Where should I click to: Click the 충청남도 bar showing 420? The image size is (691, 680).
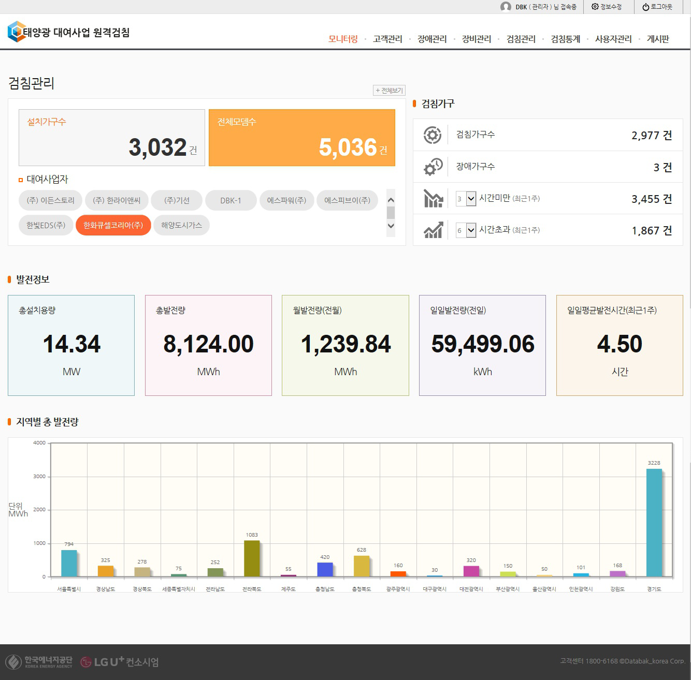click(x=325, y=569)
